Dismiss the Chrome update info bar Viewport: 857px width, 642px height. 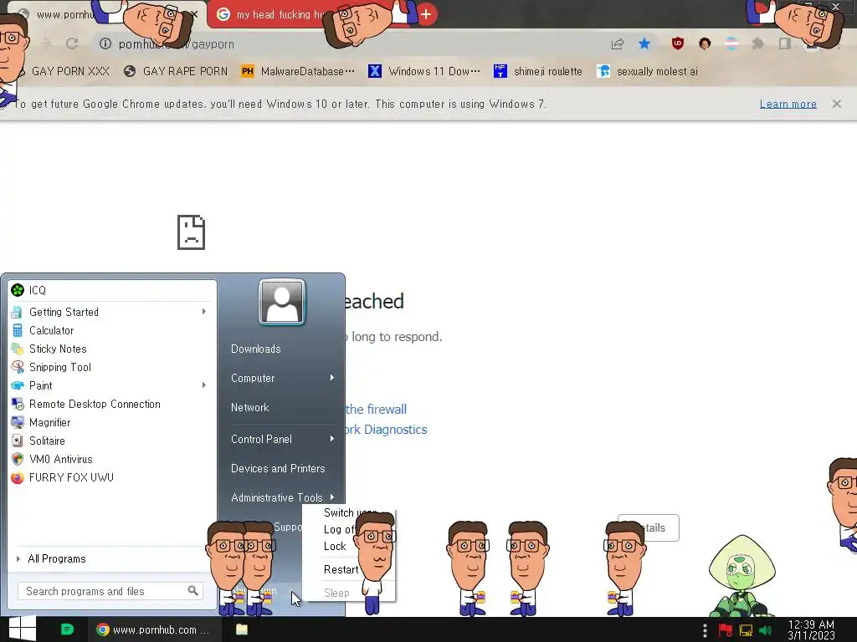(836, 104)
